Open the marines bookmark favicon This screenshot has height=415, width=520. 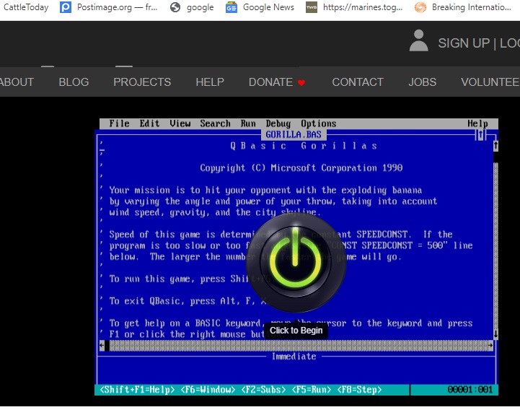312,7
